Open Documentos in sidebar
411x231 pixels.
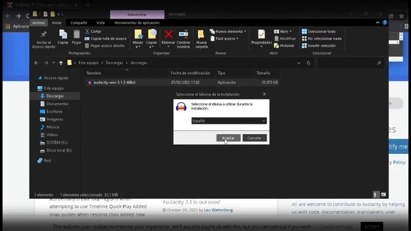(54, 104)
